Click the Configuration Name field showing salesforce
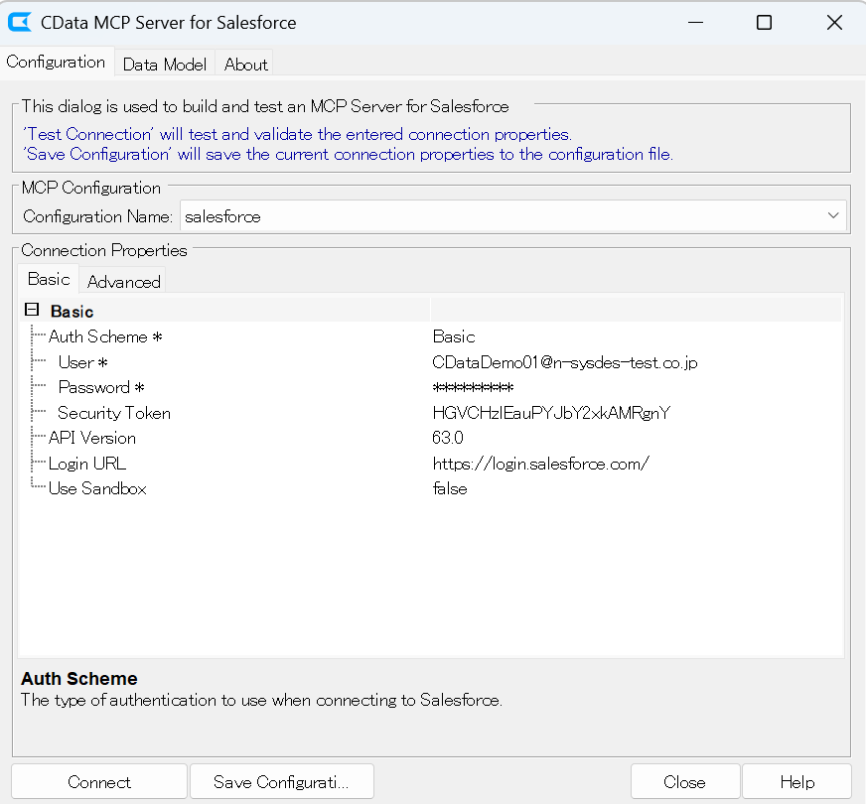 [x=512, y=215]
